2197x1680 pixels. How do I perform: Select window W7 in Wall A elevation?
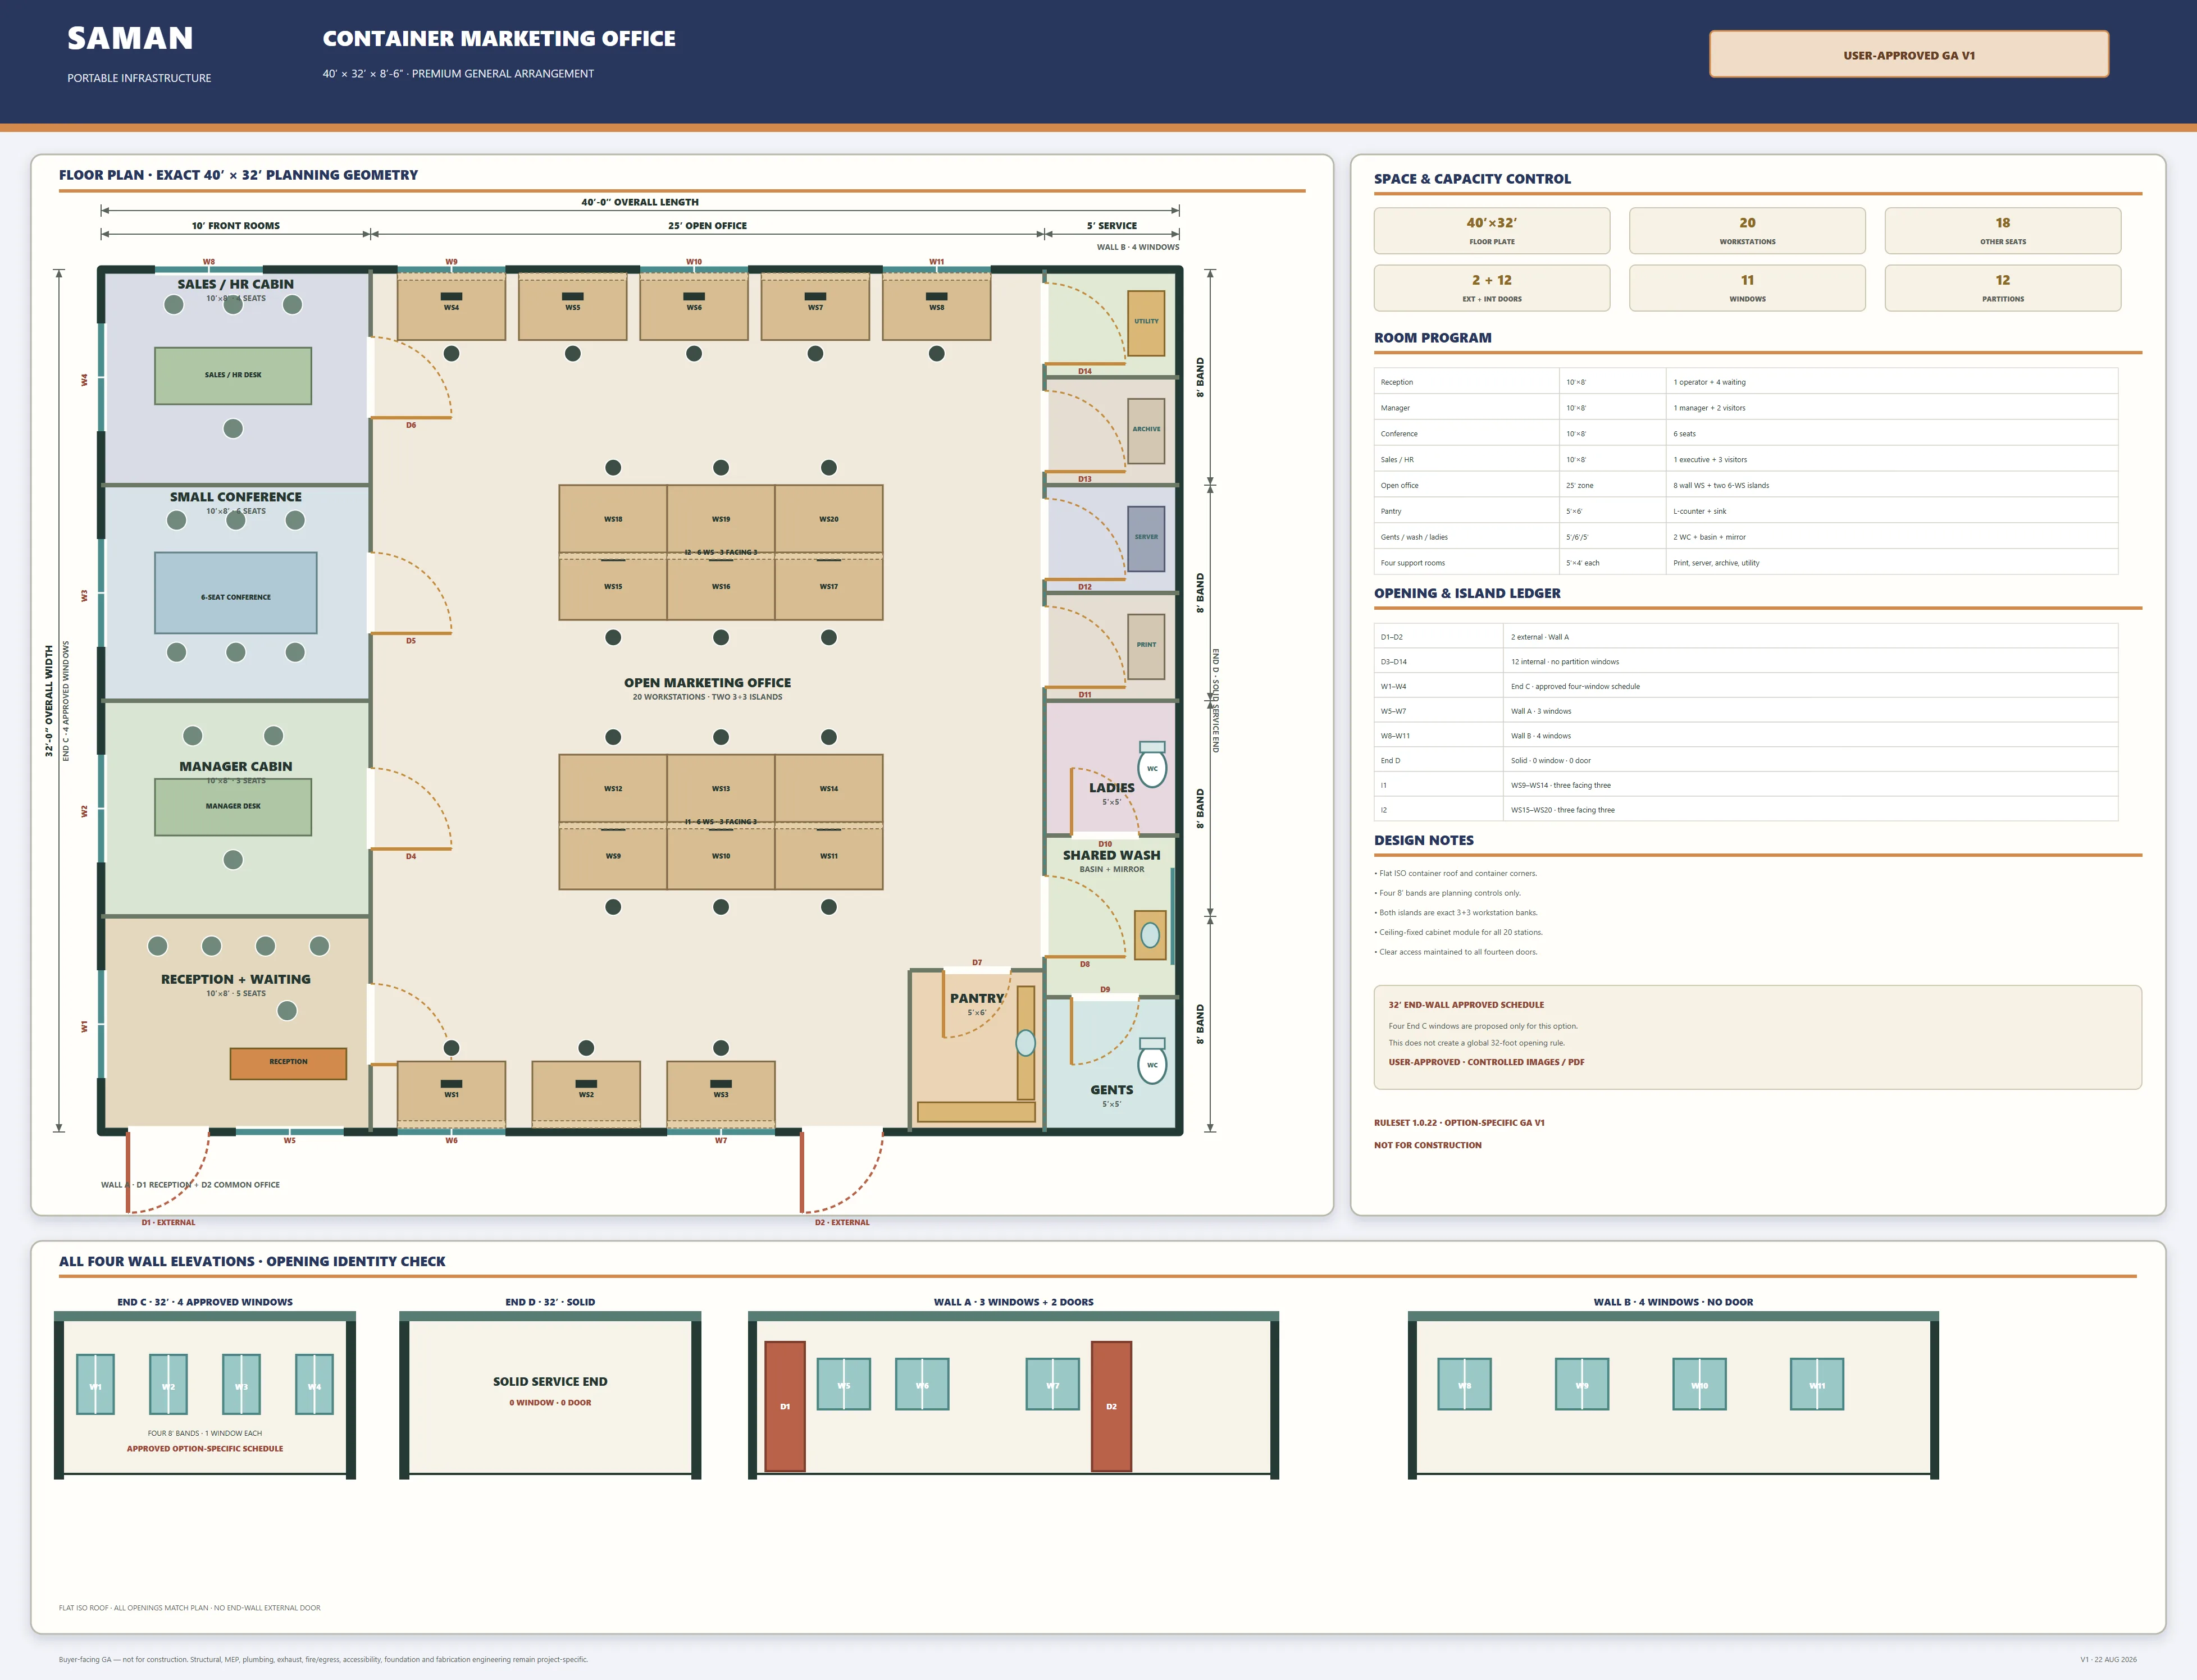tap(1053, 1384)
